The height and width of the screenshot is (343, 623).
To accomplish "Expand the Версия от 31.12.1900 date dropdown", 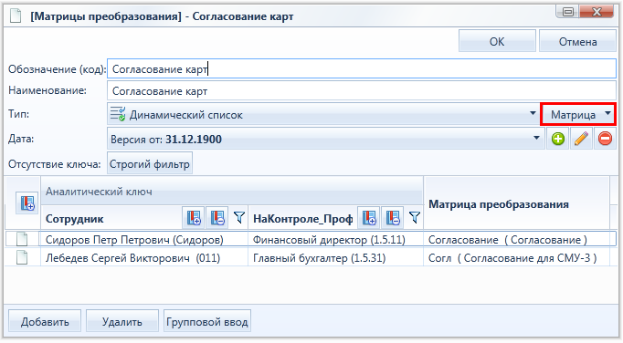I will click(x=326, y=139).
